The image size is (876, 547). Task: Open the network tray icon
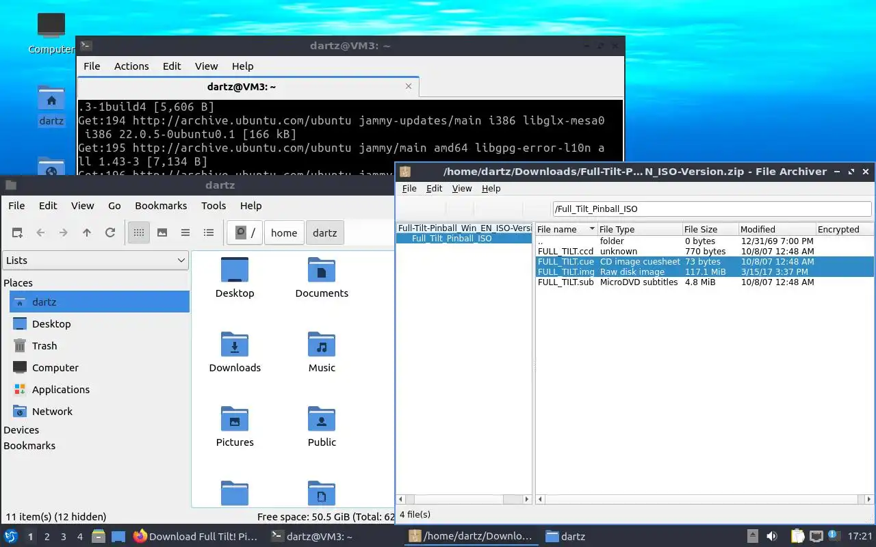pos(816,536)
